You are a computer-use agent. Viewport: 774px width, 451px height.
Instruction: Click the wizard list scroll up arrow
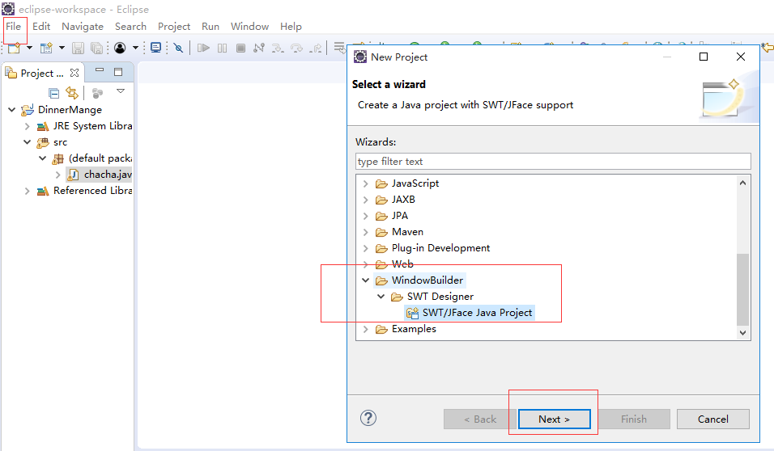[x=743, y=183]
